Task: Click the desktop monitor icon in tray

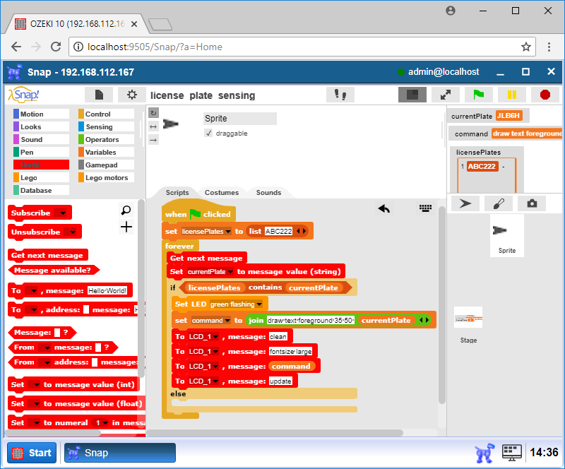Action: coord(511,453)
